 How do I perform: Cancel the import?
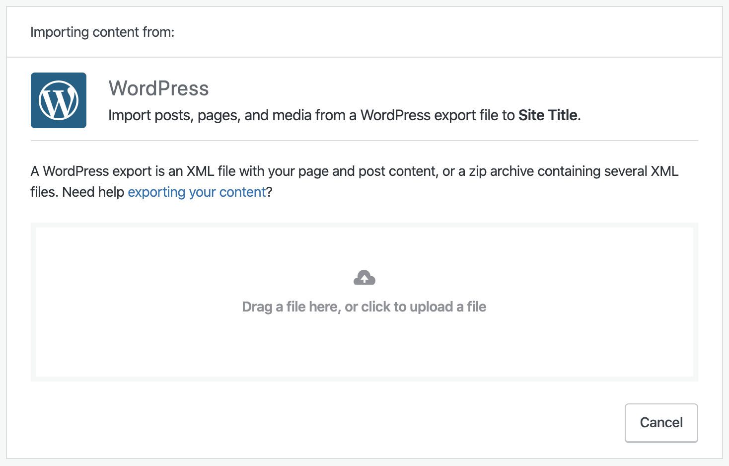[661, 423]
